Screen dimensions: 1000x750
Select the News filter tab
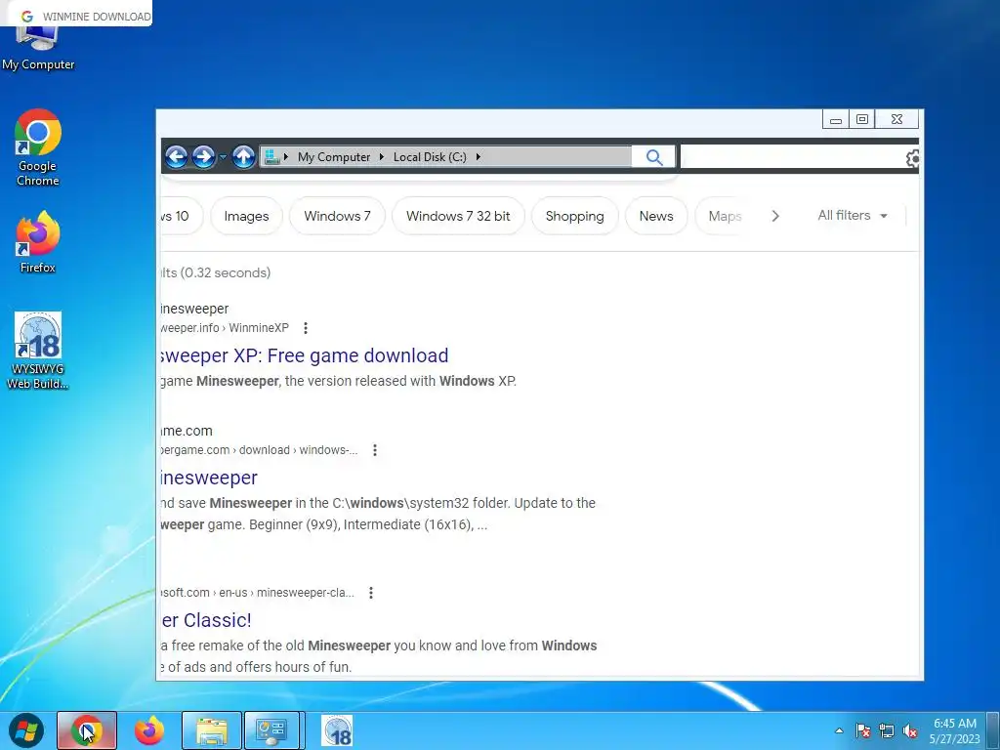coord(656,216)
